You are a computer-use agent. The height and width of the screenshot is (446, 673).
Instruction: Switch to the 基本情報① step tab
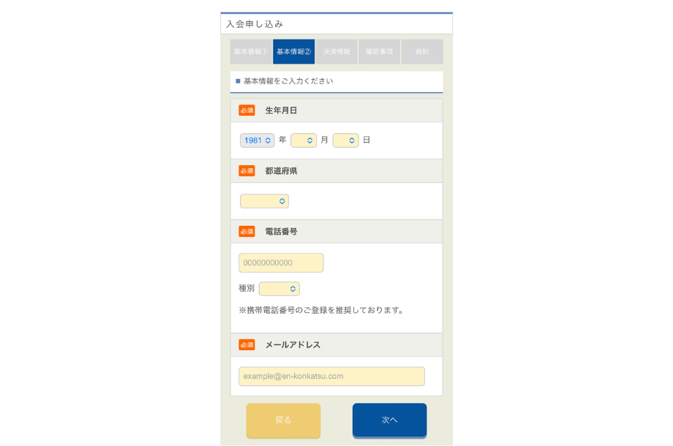(x=251, y=52)
